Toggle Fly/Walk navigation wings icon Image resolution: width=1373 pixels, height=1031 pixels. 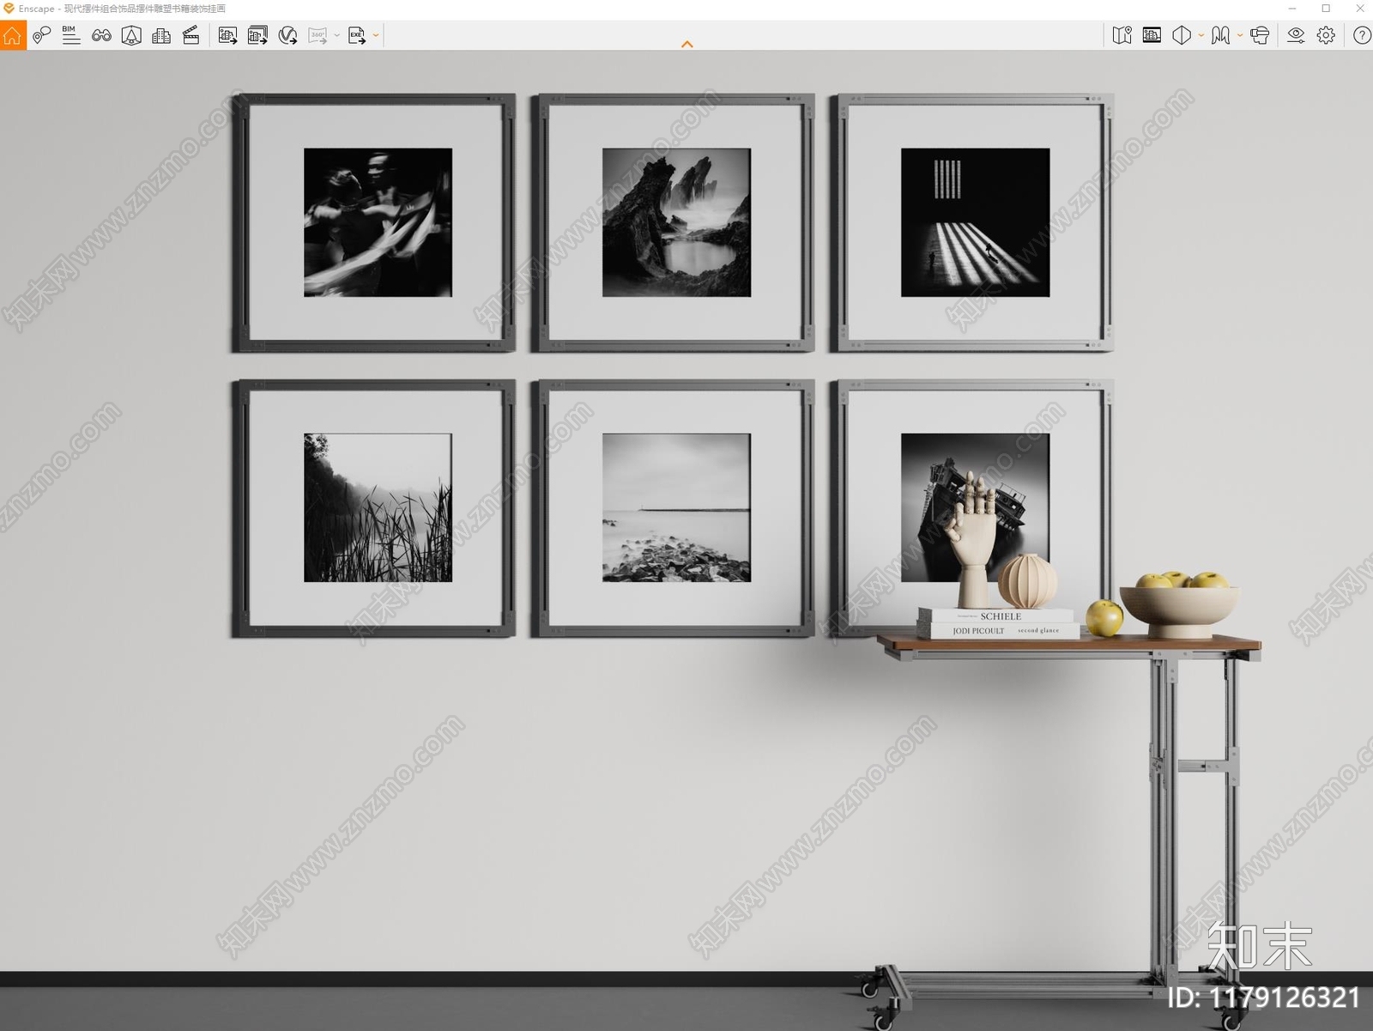[x=1220, y=35]
